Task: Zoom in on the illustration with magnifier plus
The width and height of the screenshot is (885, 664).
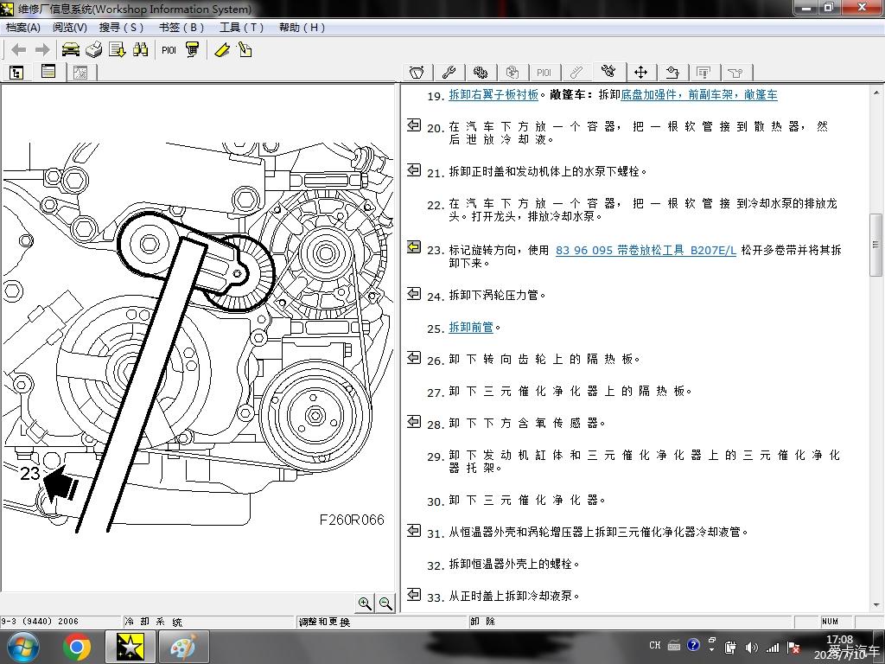Action: tap(365, 603)
